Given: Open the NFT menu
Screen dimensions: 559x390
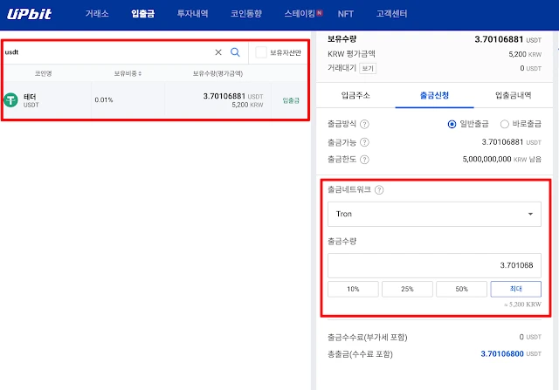Looking at the screenshot, I should click(x=346, y=14).
